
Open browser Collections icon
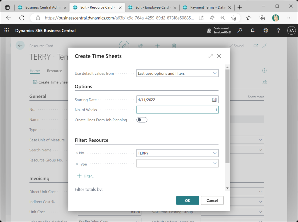262,18
